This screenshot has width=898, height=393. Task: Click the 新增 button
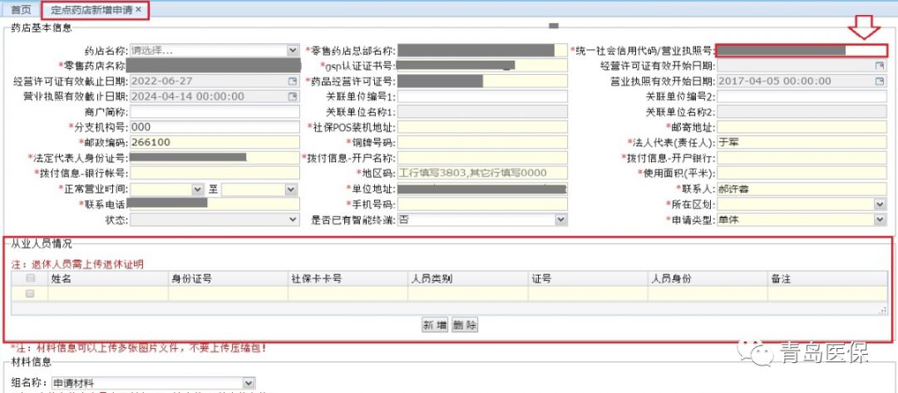435,325
